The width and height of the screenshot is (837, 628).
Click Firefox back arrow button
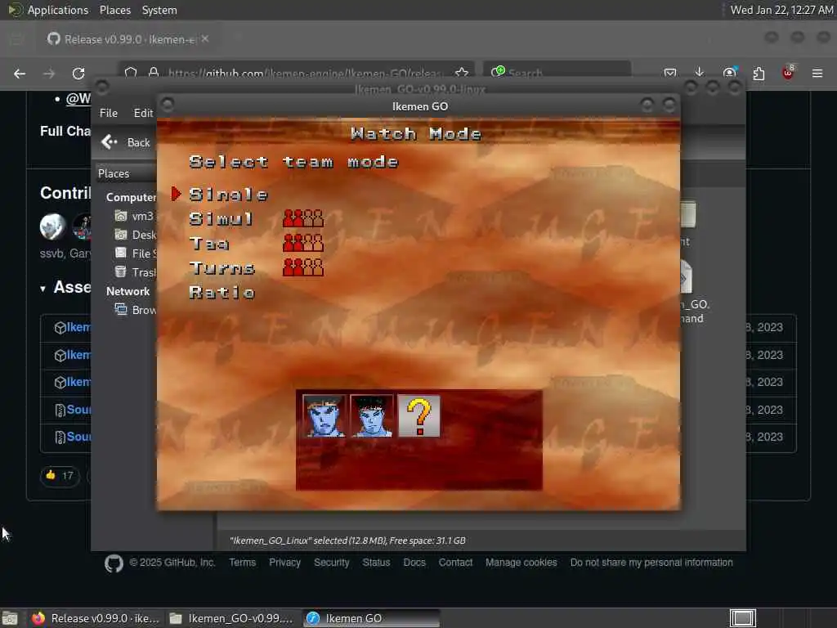pos(20,73)
